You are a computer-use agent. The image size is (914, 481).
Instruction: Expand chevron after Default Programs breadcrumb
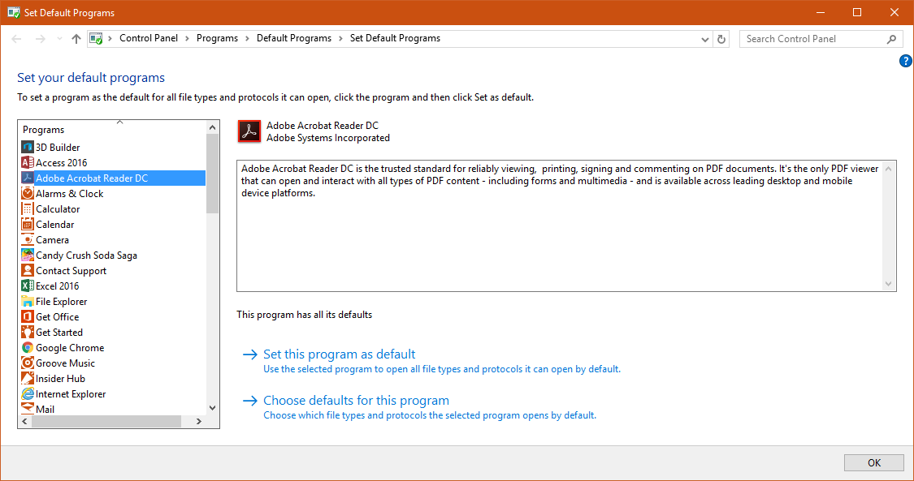click(x=340, y=38)
